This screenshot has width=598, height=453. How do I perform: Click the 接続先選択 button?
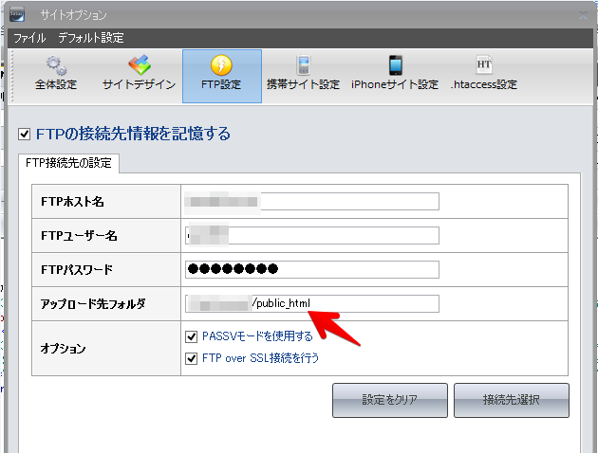512,400
